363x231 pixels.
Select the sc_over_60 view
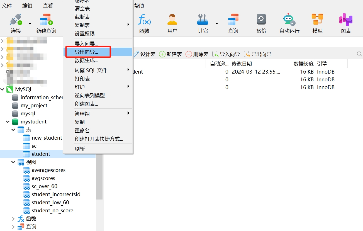(x=44, y=186)
